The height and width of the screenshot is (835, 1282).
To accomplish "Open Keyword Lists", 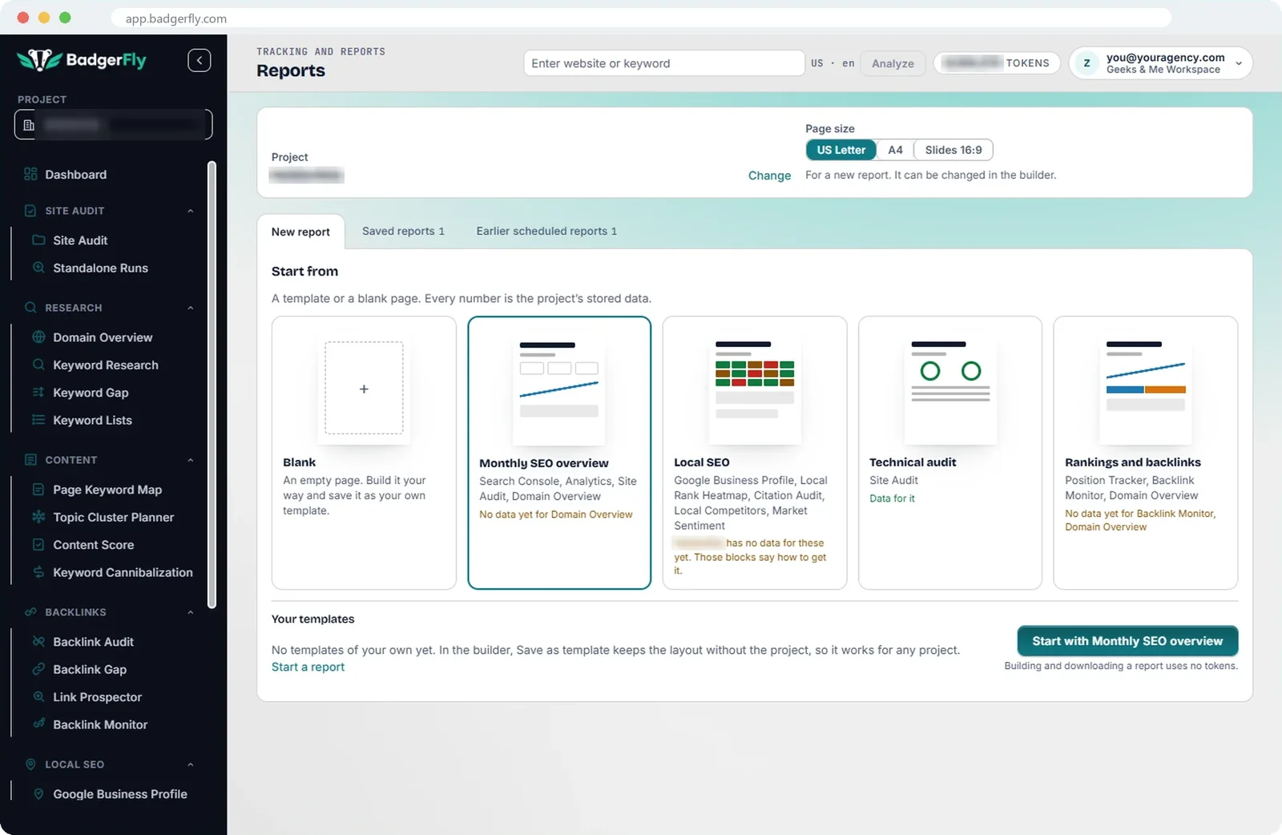I will [x=92, y=420].
